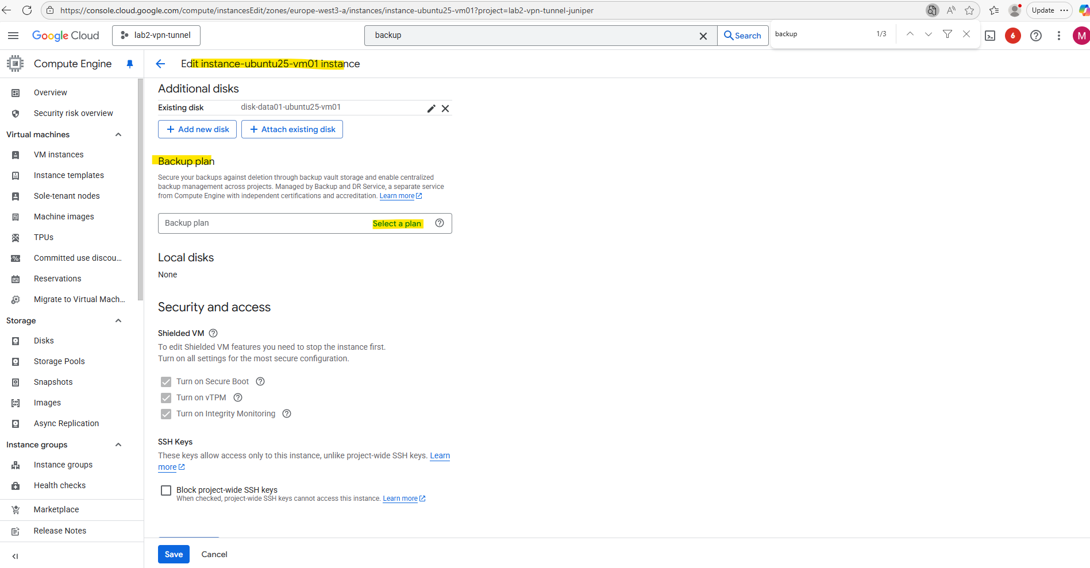Click Add new disk button
Screen dimensions: 1090x568
click(198, 129)
